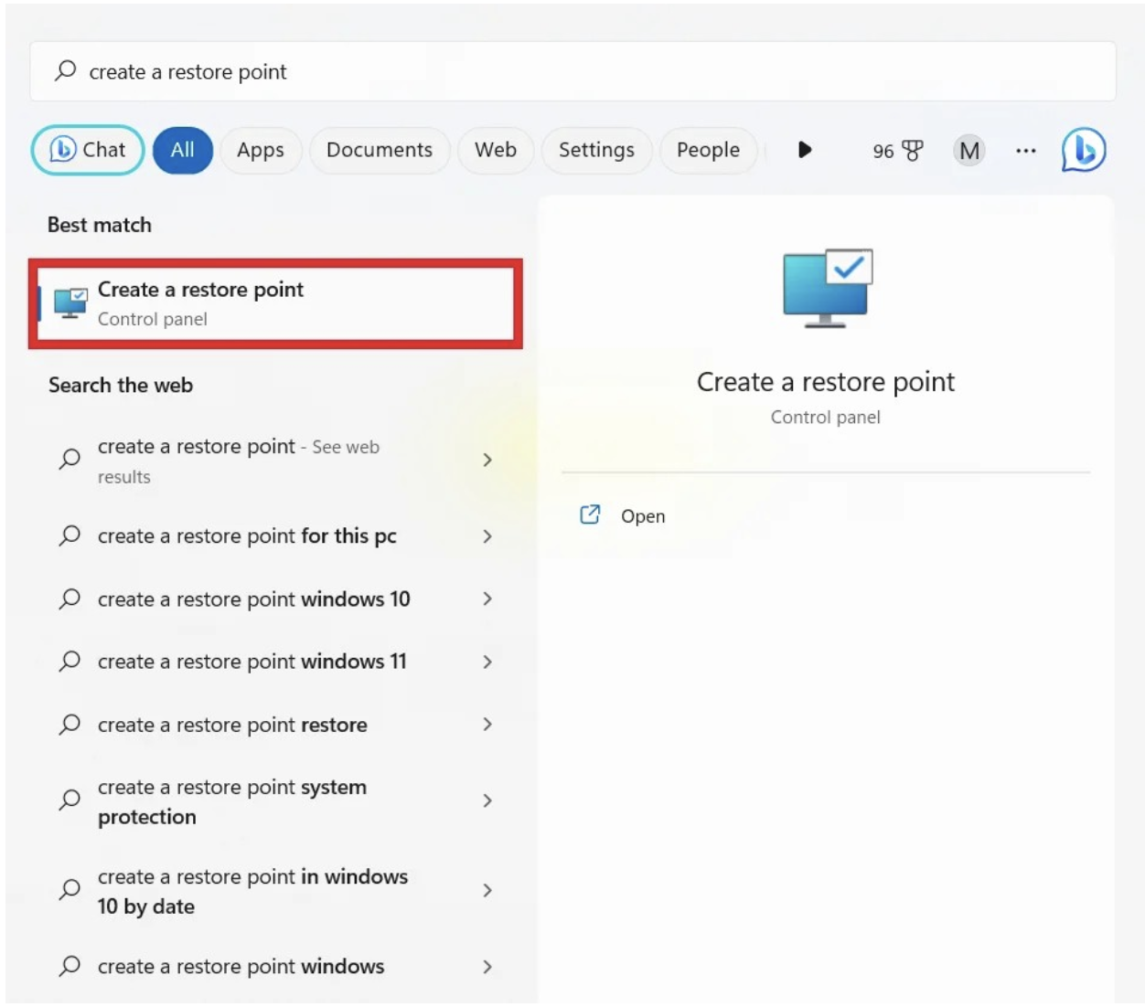Click the play arrow beside the filter tabs
The height and width of the screenshot is (1007, 1145).
tap(805, 151)
